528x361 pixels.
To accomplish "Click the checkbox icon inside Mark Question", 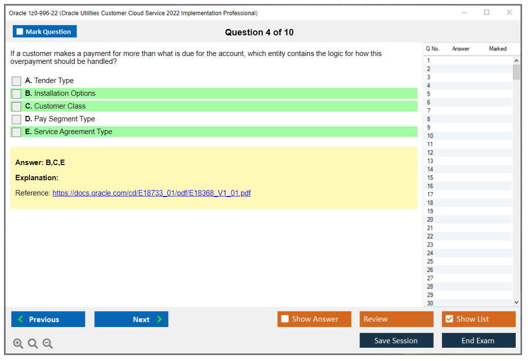I will click(x=20, y=31).
